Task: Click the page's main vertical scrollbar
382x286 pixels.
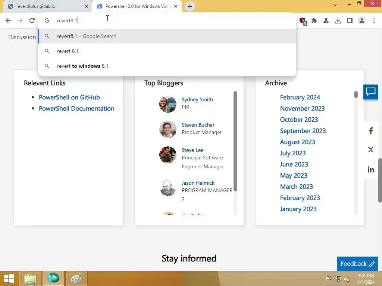Action: 380,180
